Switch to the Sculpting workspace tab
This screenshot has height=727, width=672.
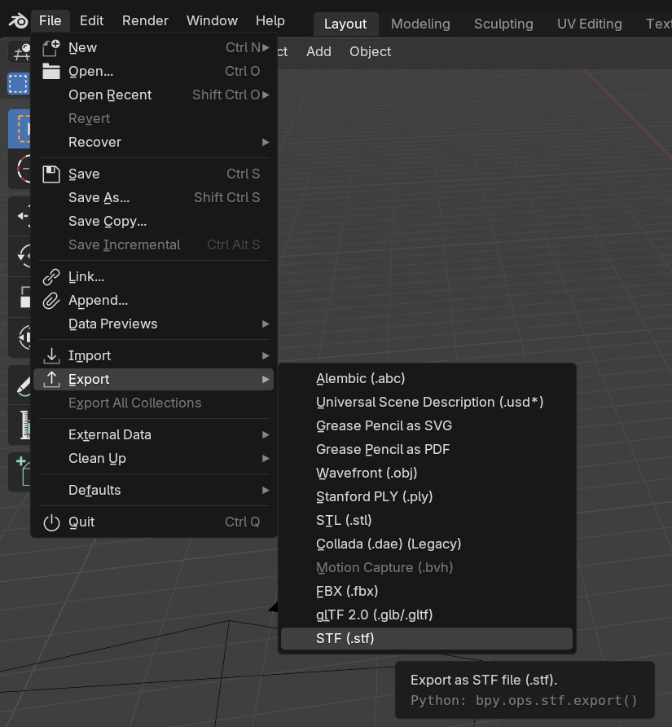point(503,24)
